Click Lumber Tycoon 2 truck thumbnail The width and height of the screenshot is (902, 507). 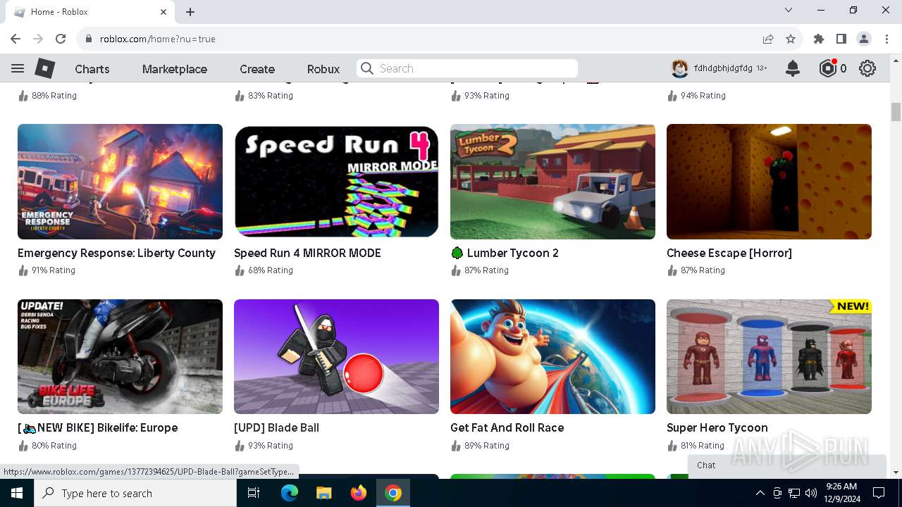552,182
